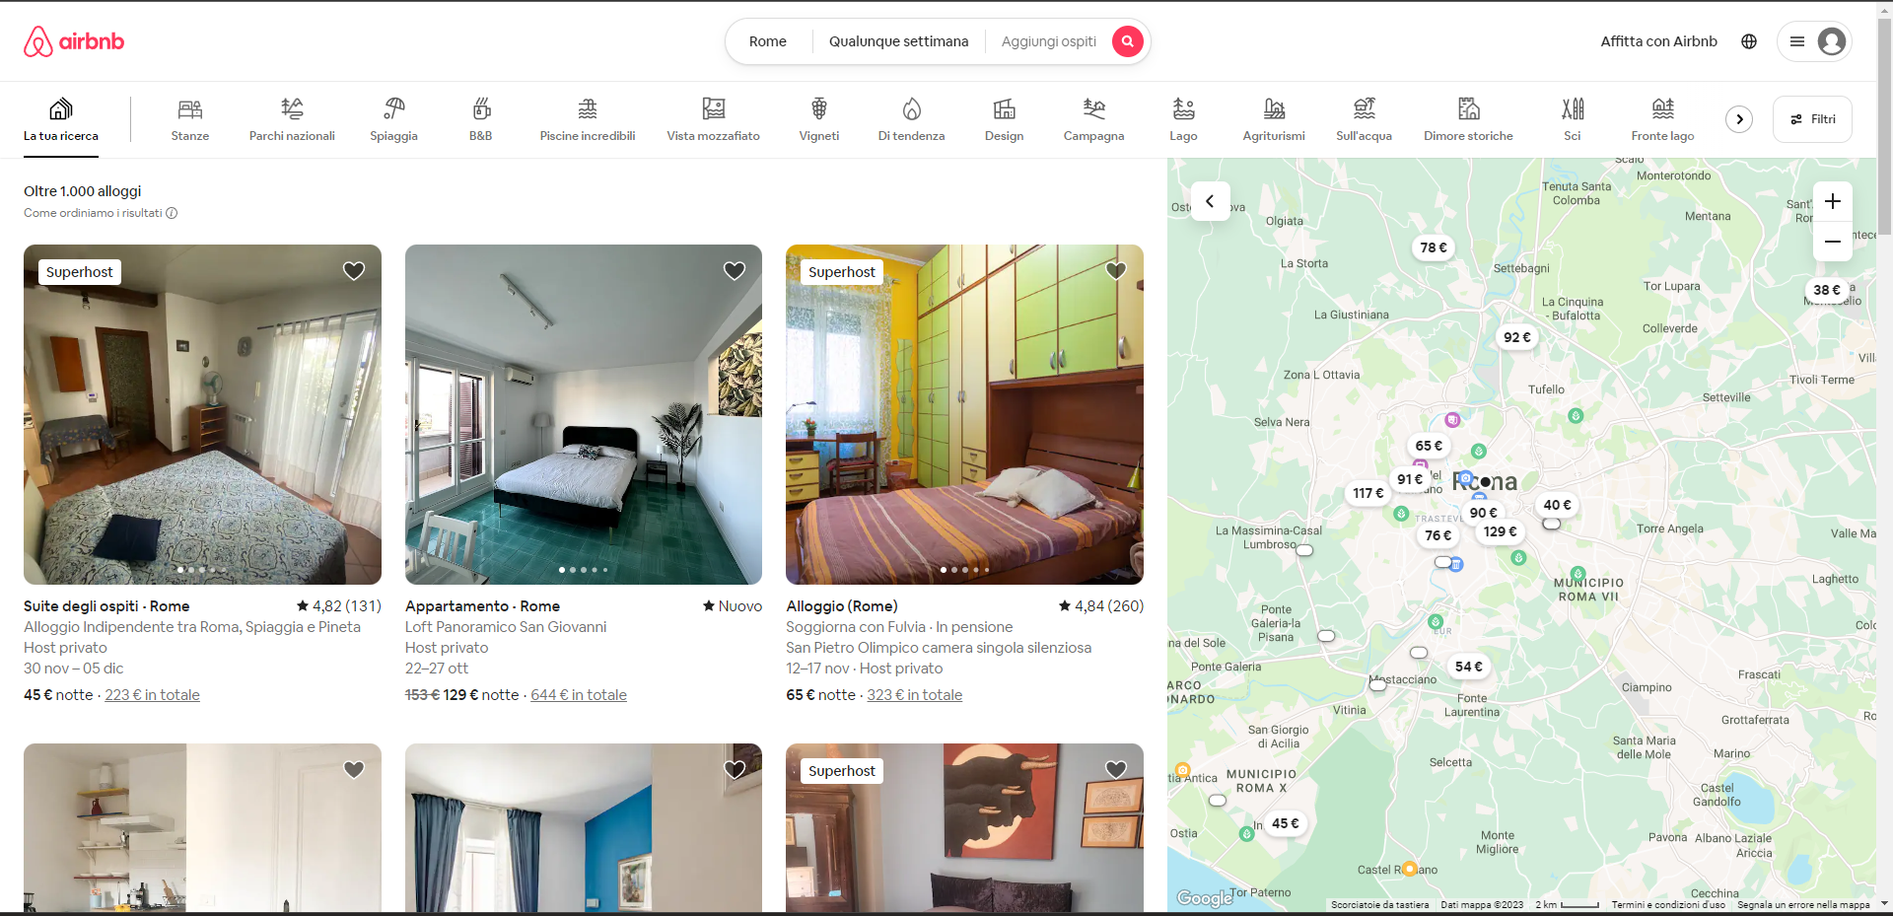Select the Sci category
The image size is (1893, 916).
click(1573, 120)
